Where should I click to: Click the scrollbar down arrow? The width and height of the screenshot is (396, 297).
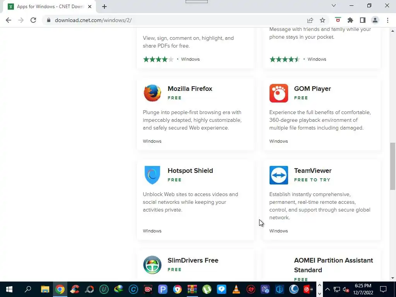pyautogui.click(x=393, y=278)
